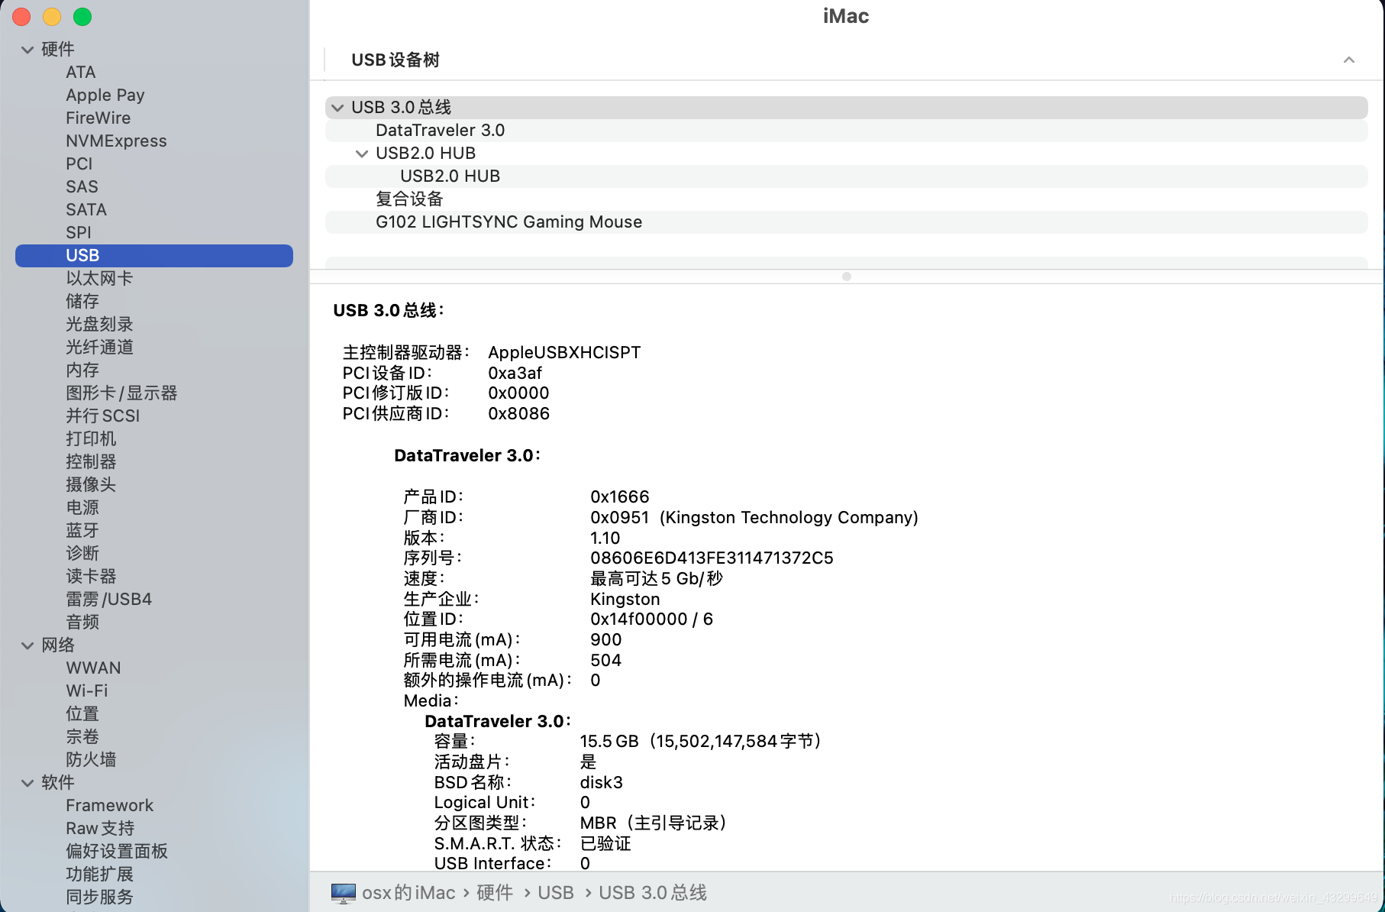Open the SPI hardware entry
The width and height of the screenshot is (1385, 912).
(x=78, y=233)
